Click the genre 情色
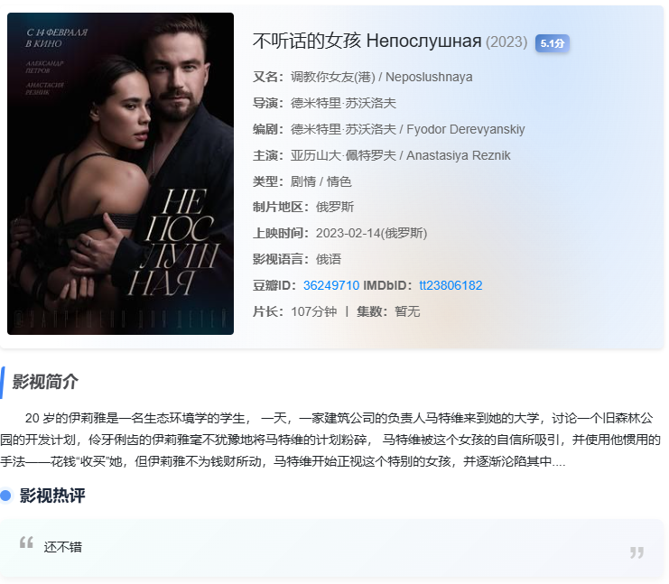This screenshot has height=584, width=669. (339, 181)
